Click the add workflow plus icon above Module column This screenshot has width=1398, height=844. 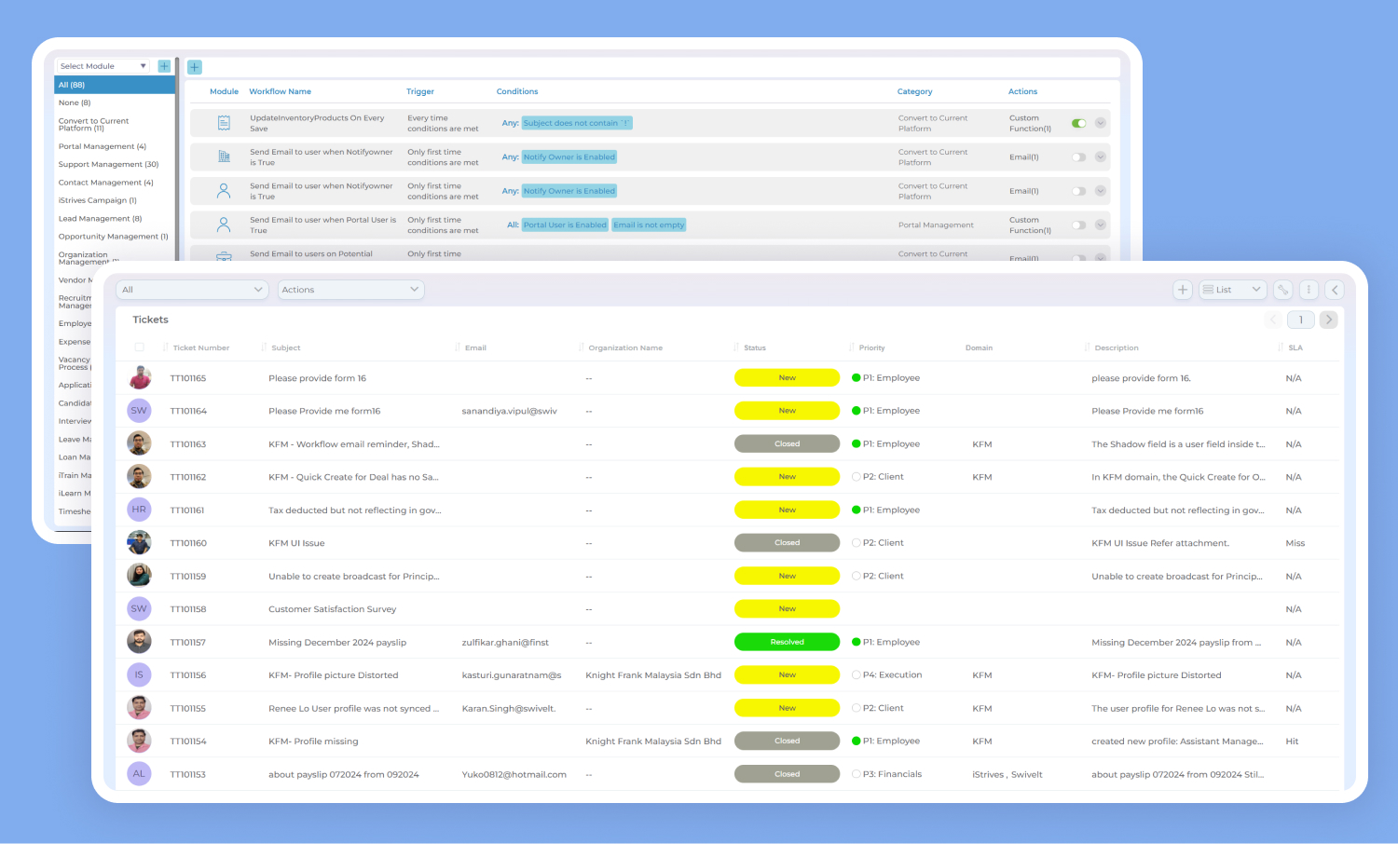195,67
